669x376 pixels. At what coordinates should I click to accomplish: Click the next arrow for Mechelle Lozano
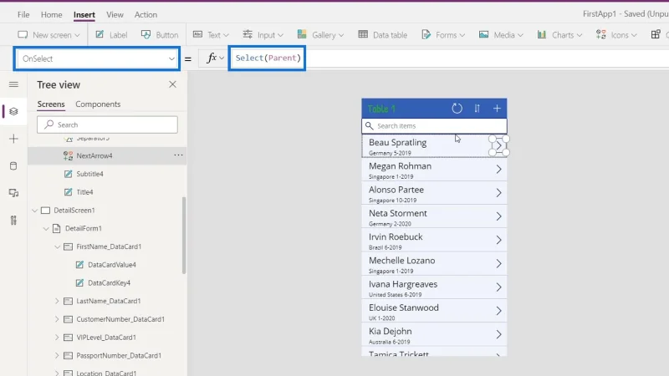(498, 263)
